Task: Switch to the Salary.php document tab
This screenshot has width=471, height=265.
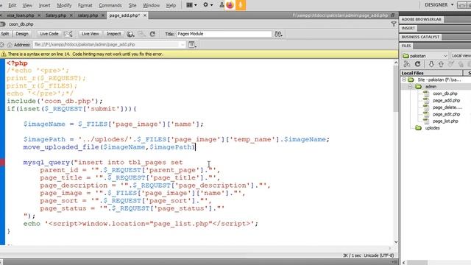Action: (56, 15)
